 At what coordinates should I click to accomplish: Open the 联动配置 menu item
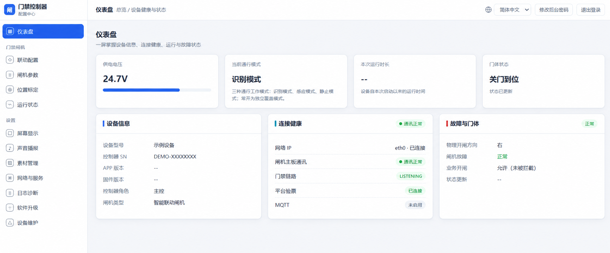43,60
